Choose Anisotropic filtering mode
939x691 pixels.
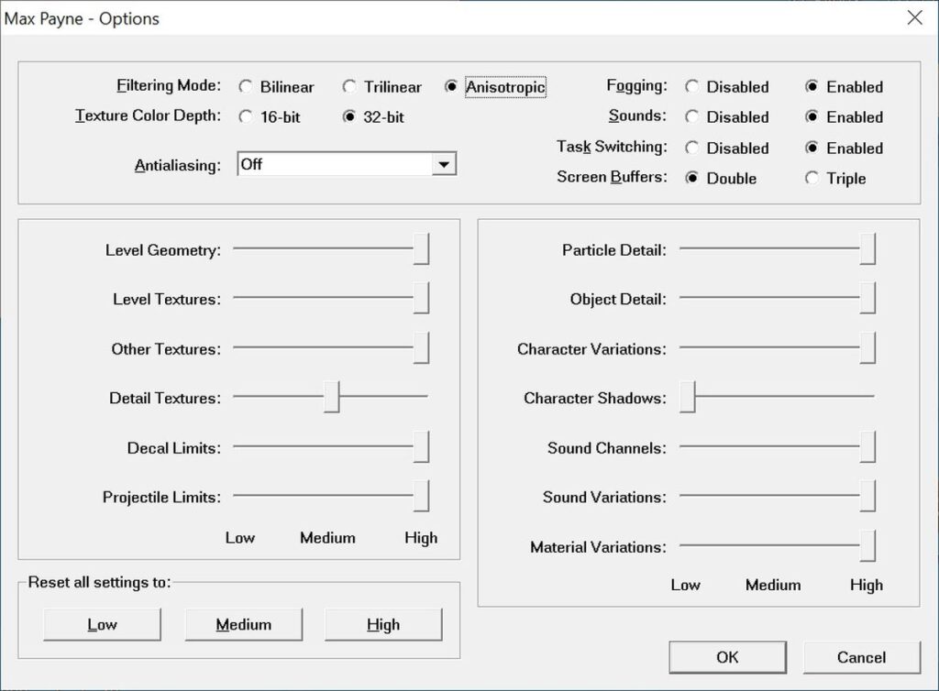(x=494, y=87)
